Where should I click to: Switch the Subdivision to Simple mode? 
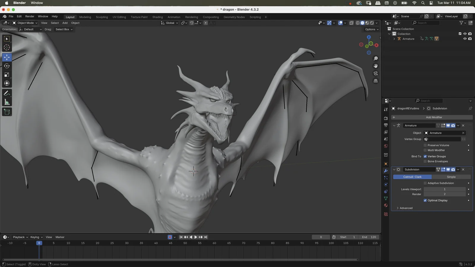[451, 177]
